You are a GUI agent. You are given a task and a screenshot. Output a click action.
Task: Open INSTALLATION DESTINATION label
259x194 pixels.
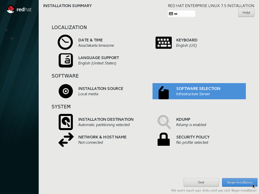click(106, 119)
